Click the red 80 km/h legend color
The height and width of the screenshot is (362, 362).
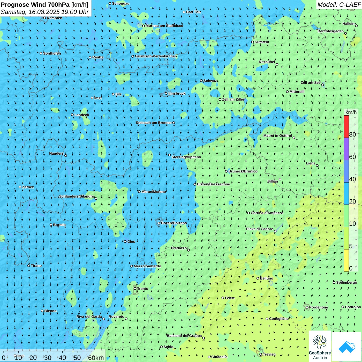(x=346, y=126)
